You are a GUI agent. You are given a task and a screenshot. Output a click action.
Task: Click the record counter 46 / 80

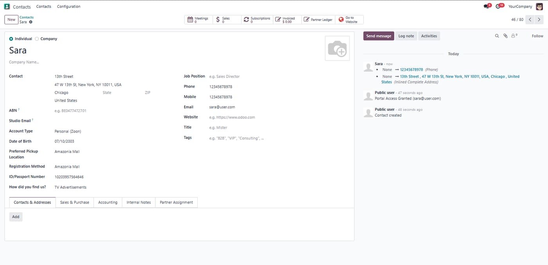point(517,20)
